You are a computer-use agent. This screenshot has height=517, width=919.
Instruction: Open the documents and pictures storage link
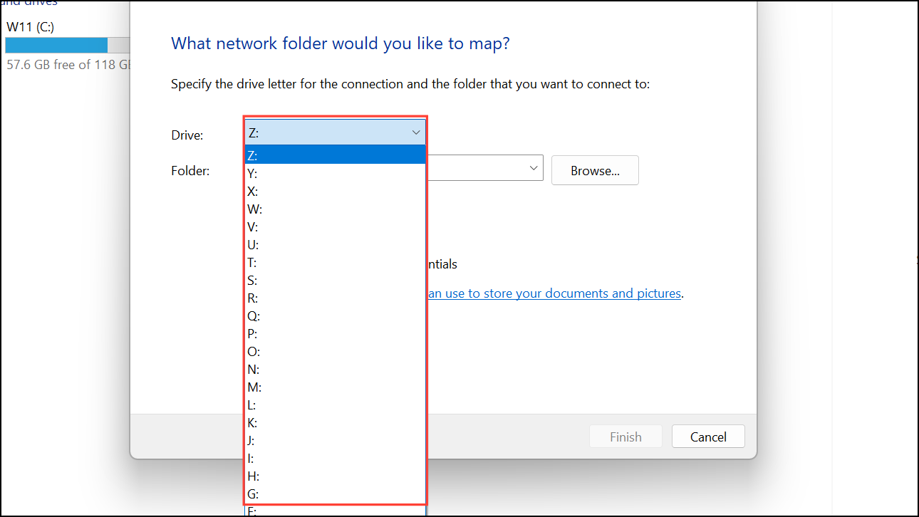coord(555,293)
